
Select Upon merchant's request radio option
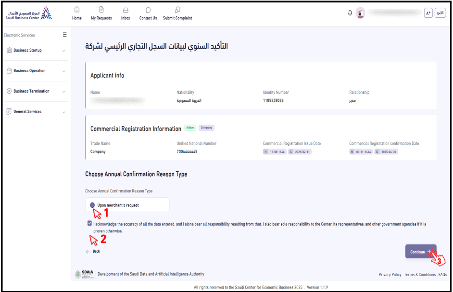[x=92, y=205]
